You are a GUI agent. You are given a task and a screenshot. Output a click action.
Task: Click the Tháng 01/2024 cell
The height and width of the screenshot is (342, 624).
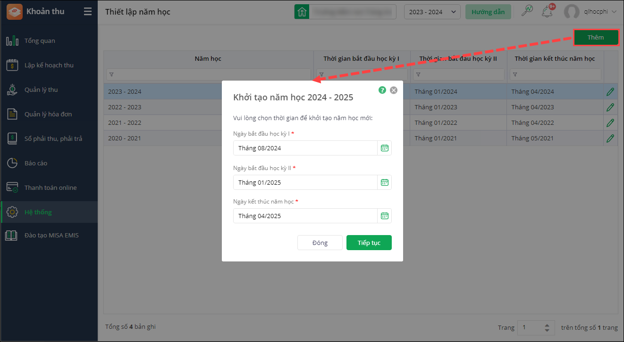coord(459,92)
